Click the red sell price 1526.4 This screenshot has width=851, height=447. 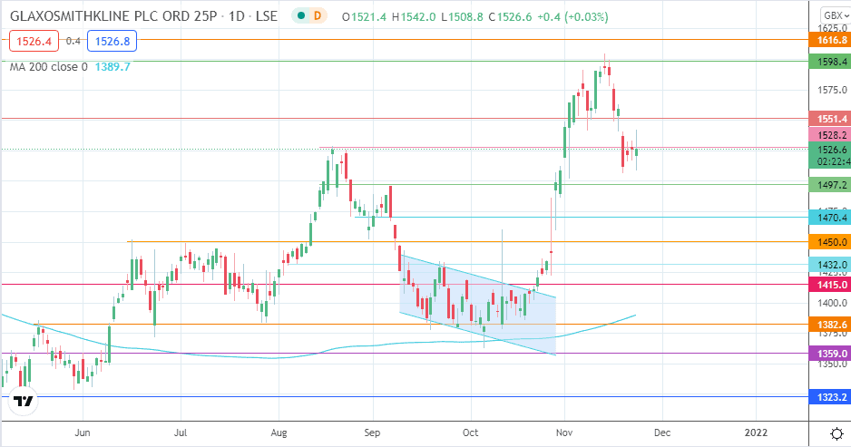34,41
